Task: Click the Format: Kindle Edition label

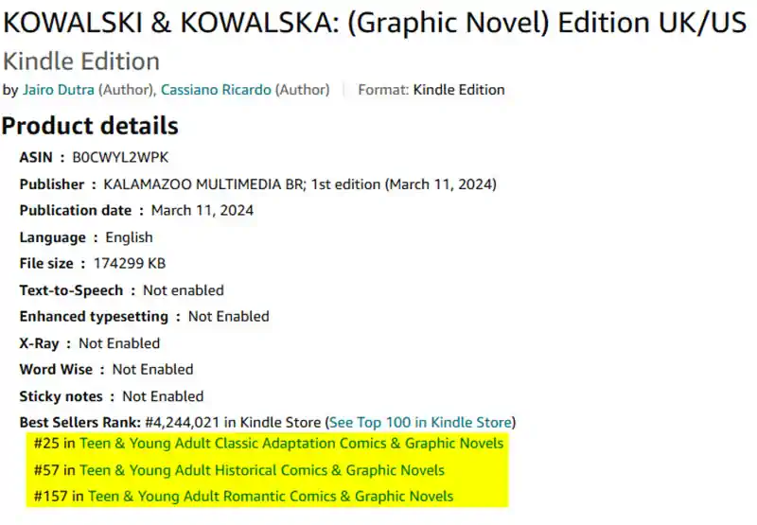Action: point(431,90)
